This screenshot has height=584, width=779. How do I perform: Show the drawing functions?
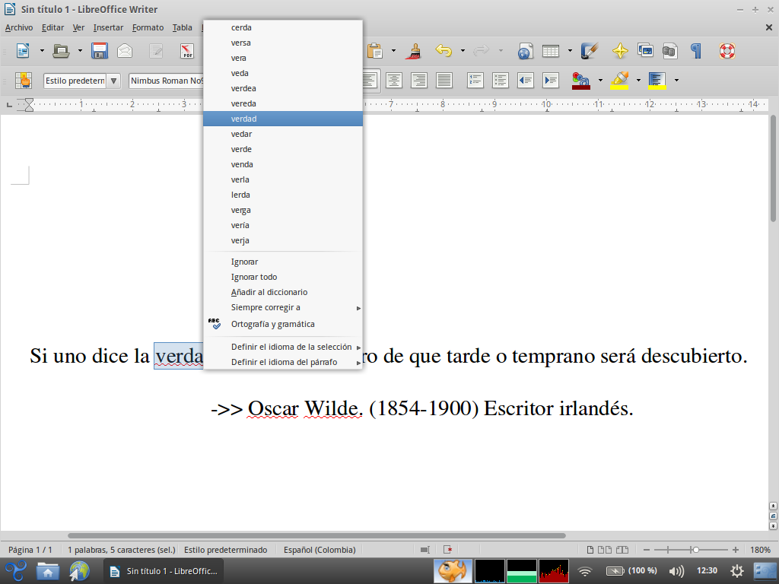point(590,51)
